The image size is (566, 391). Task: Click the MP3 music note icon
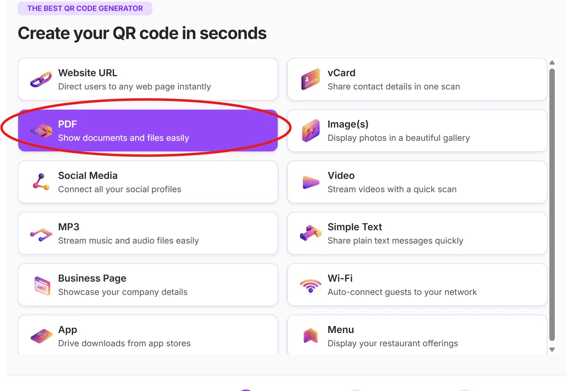[x=41, y=233]
